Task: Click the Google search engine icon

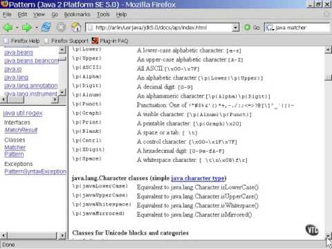Action: (269, 28)
